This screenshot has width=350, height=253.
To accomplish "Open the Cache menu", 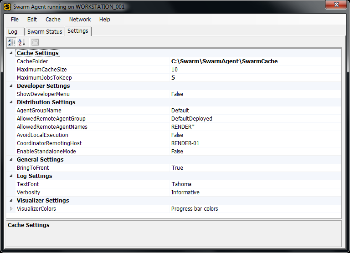I will pyautogui.click(x=53, y=20).
